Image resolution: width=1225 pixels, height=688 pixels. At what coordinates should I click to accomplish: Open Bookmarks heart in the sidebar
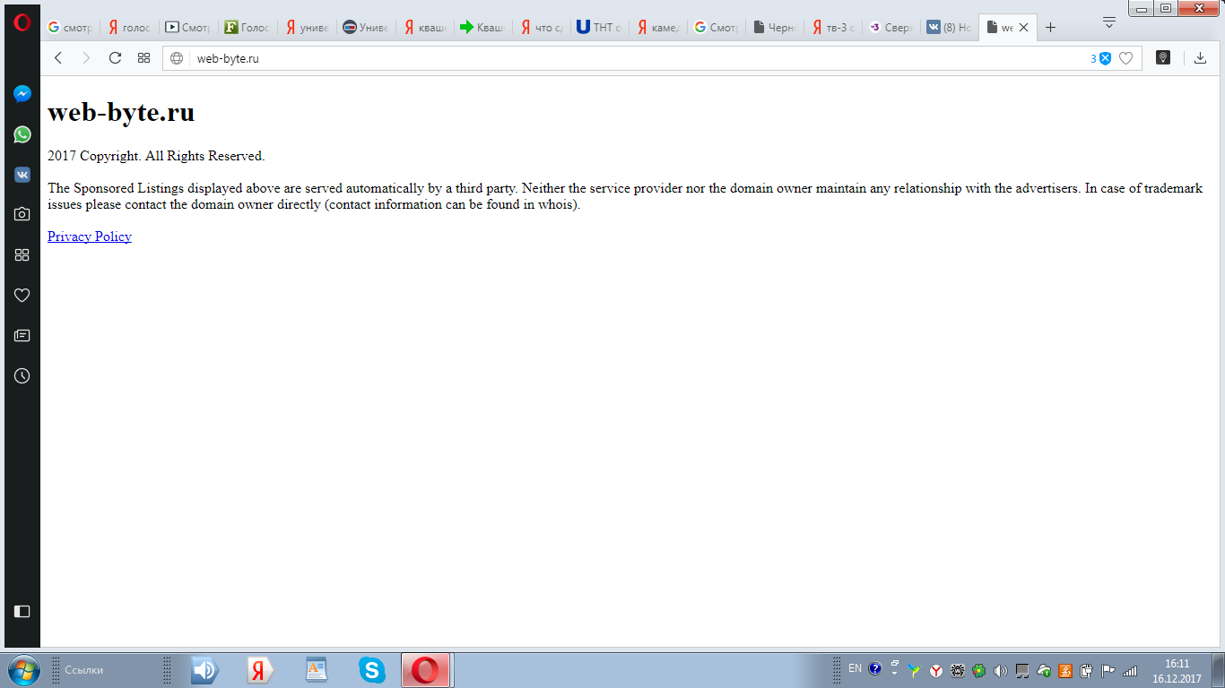click(22, 296)
